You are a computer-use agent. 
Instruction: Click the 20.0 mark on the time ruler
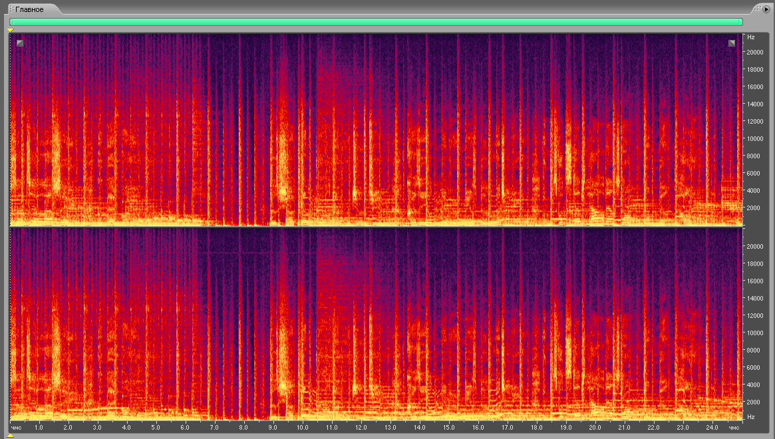coord(595,428)
